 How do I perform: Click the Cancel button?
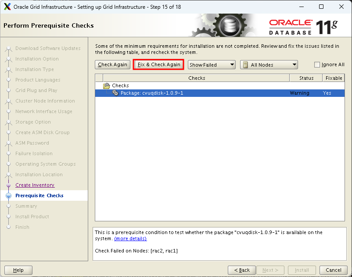334,270
